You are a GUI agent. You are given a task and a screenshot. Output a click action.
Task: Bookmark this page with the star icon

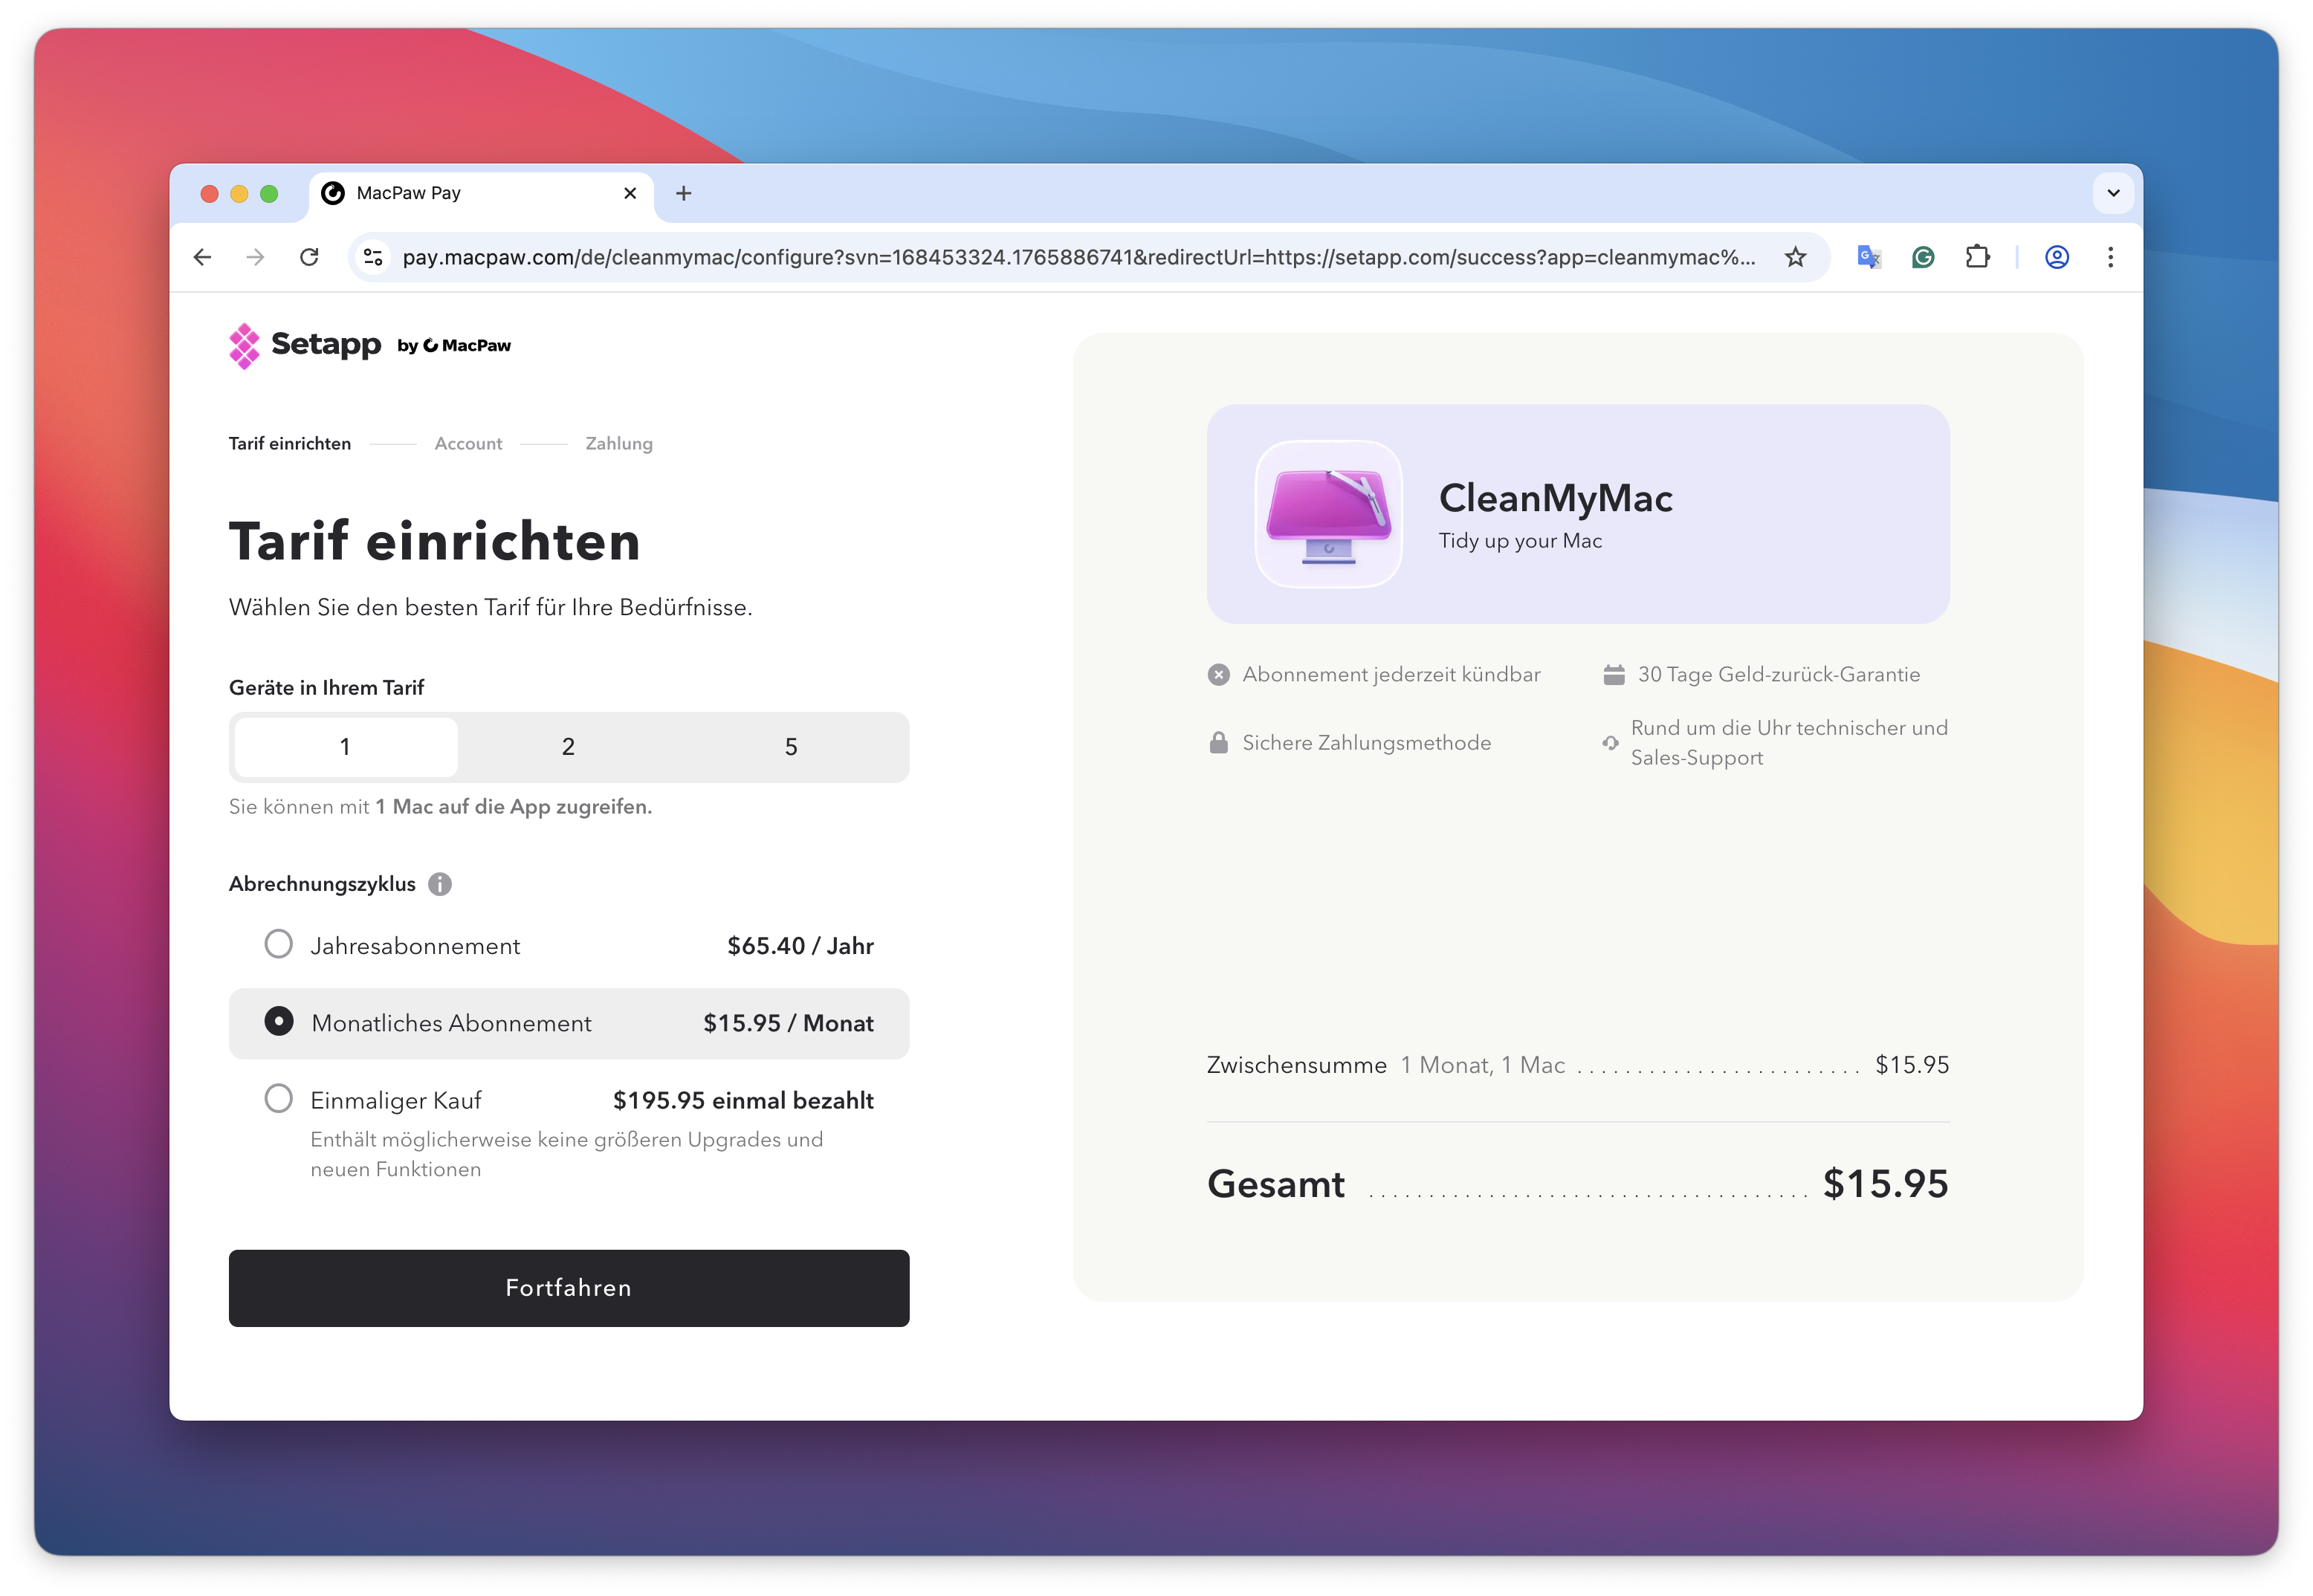click(1796, 258)
